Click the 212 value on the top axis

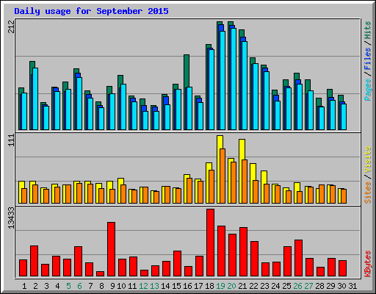tap(11, 26)
